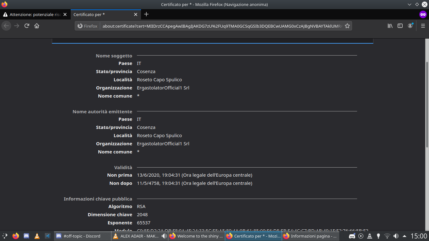Click the algorithm value RSA

click(x=141, y=206)
